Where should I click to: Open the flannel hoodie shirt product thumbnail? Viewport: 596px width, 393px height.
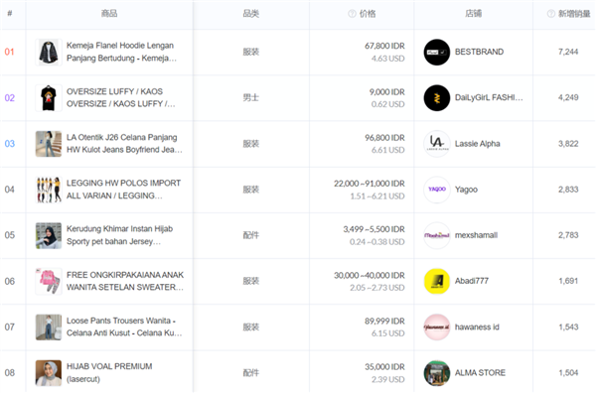[49, 52]
